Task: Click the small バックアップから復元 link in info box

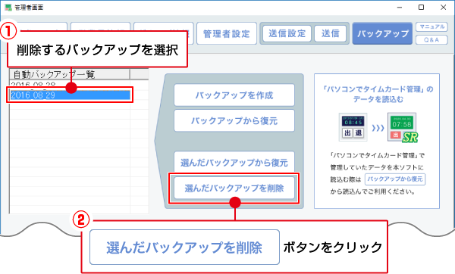Action: coord(395,179)
